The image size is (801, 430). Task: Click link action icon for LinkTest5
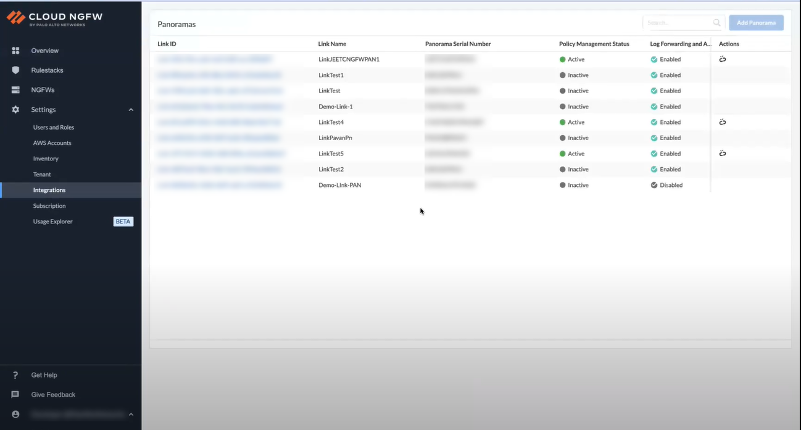pyautogui.click(x=723, y=154)
